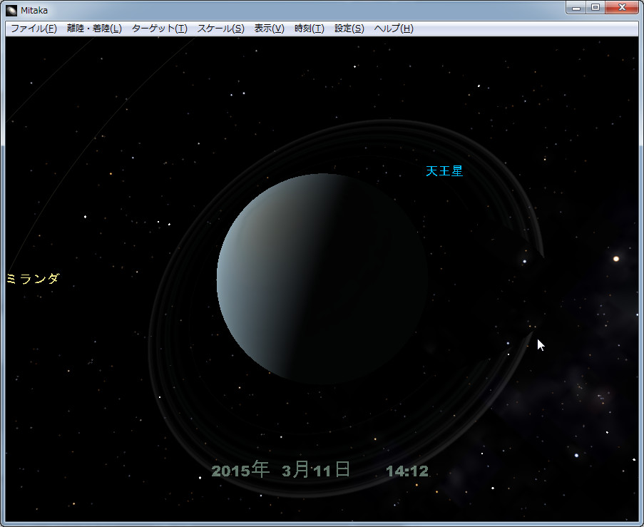
Task: Minimize the Mitaka window
Action: pyautogui.click(x=576, y=7)
